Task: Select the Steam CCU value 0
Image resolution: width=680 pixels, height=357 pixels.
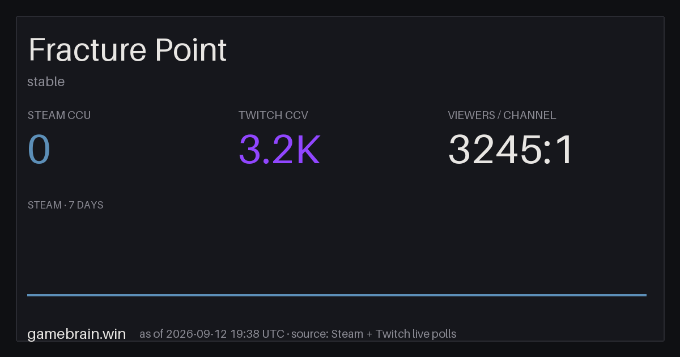Action: (39, 150)
